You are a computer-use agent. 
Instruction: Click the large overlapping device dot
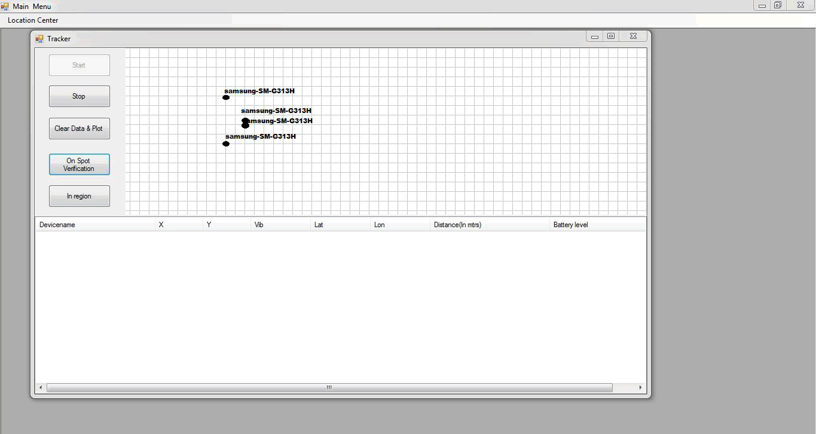click(245, 124)
